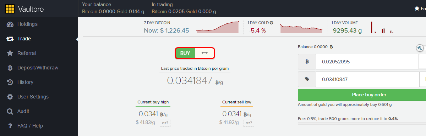Click the FAQ / Help question icon
426x136 pixels.
10,126
